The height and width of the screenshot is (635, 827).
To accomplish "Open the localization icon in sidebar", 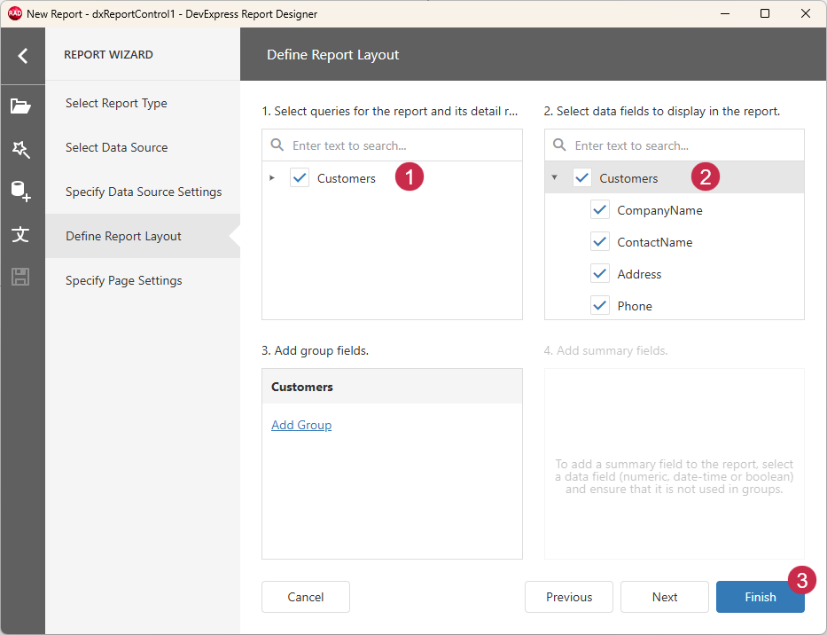I will (20, 234).
